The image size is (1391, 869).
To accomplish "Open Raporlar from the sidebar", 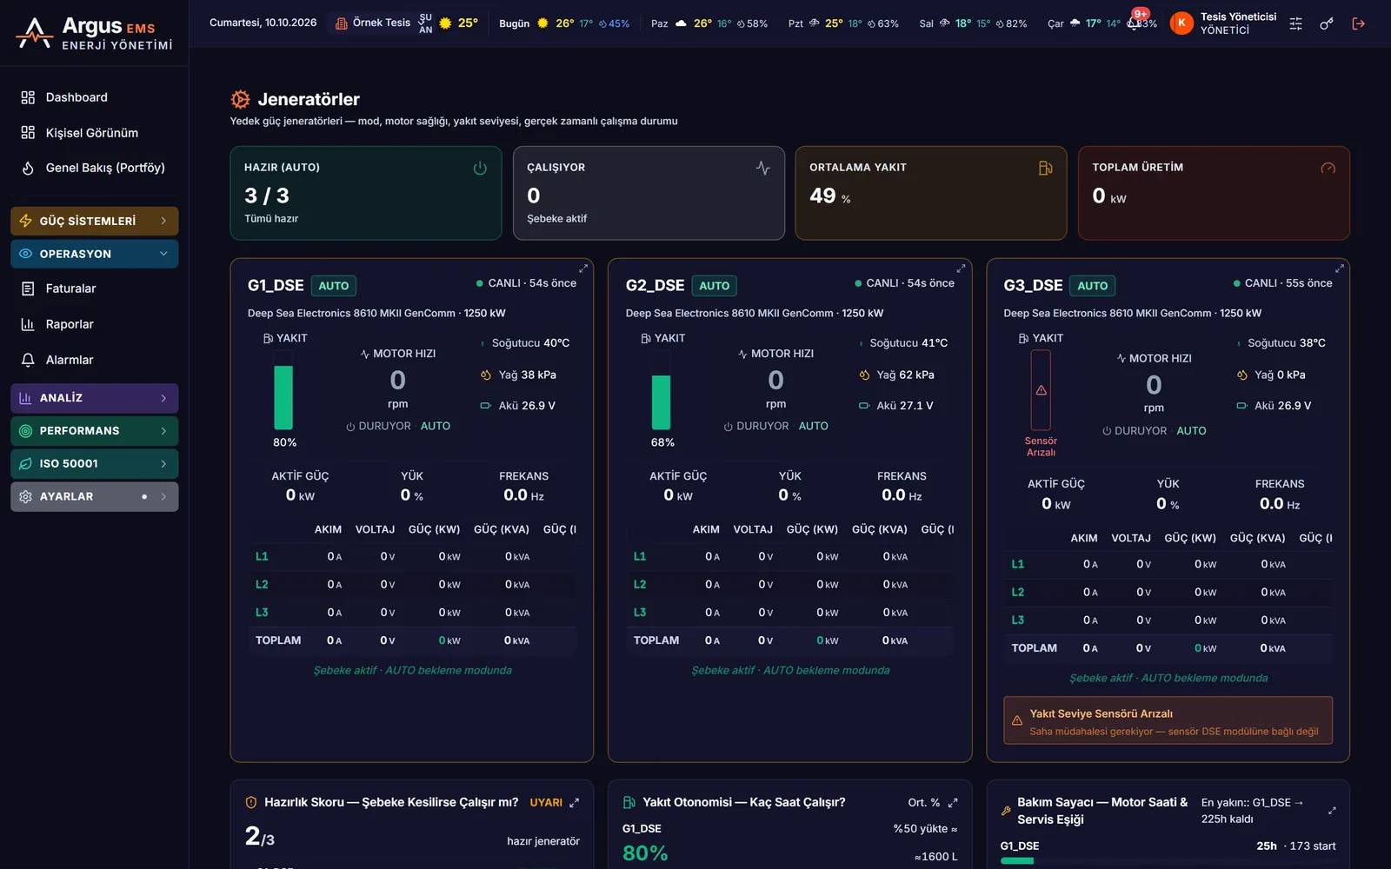I will pos(95,324).
